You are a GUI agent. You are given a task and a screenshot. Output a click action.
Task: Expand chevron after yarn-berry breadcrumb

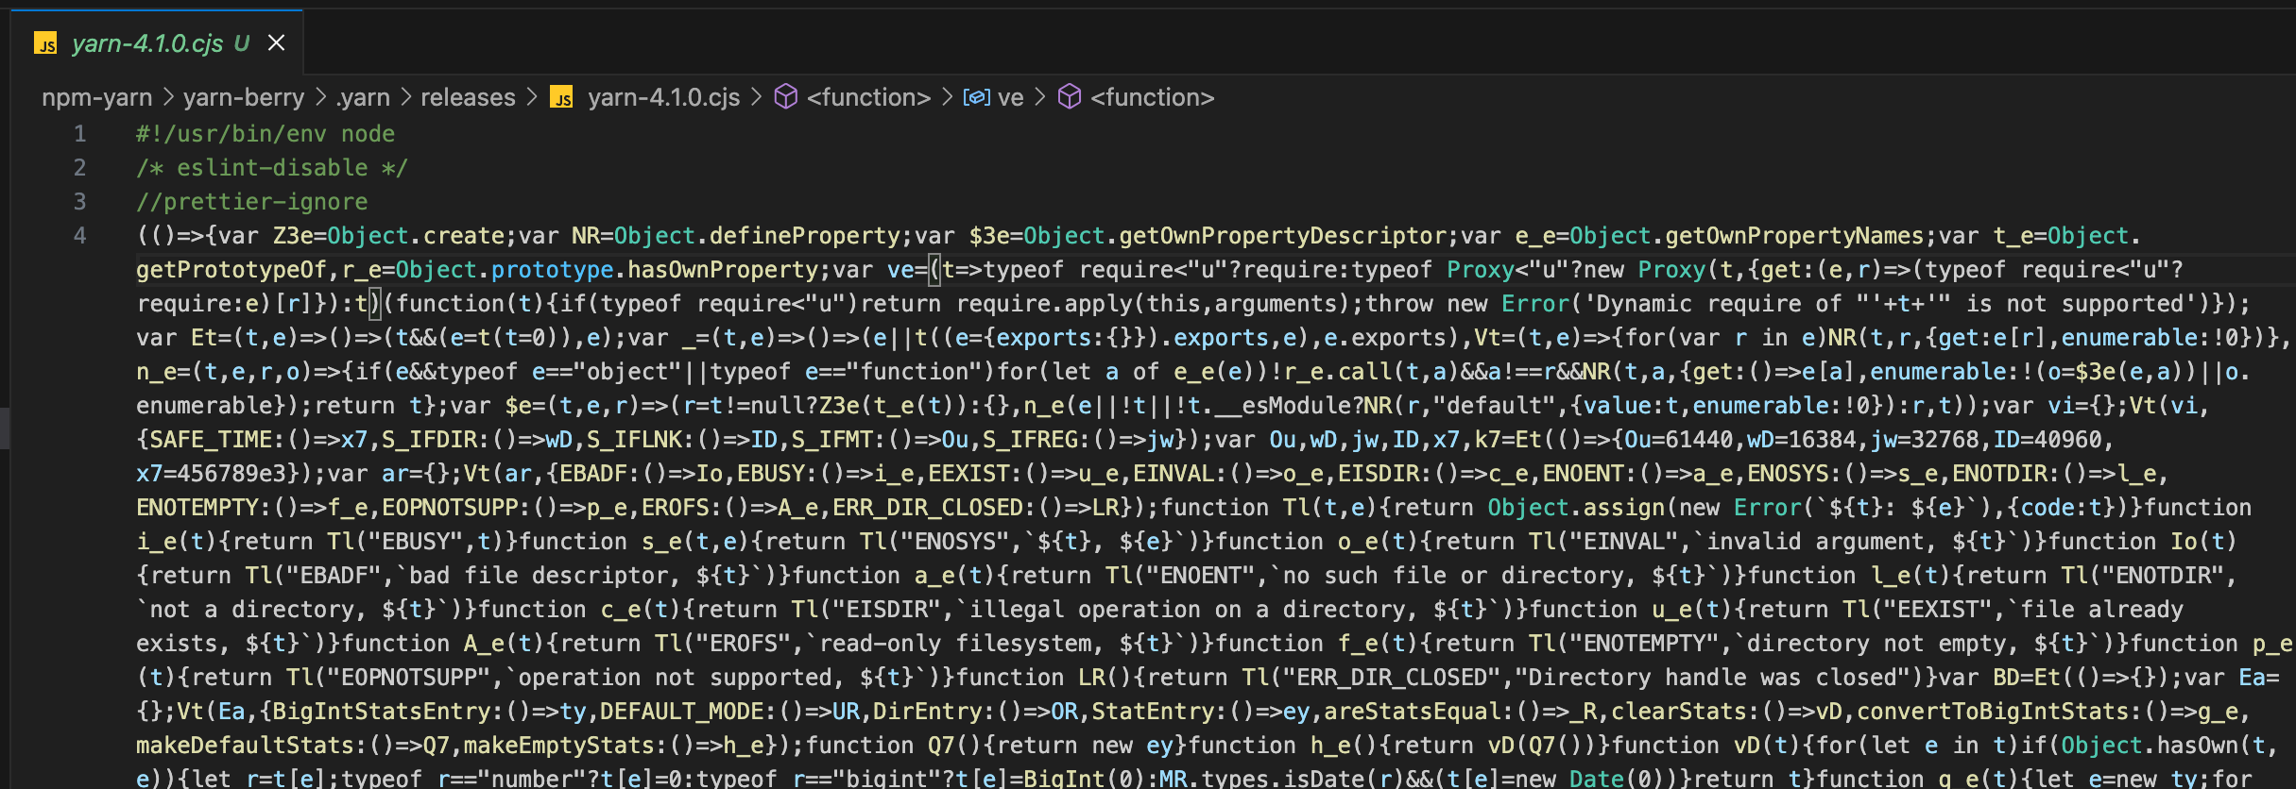[x=320, y=97]
